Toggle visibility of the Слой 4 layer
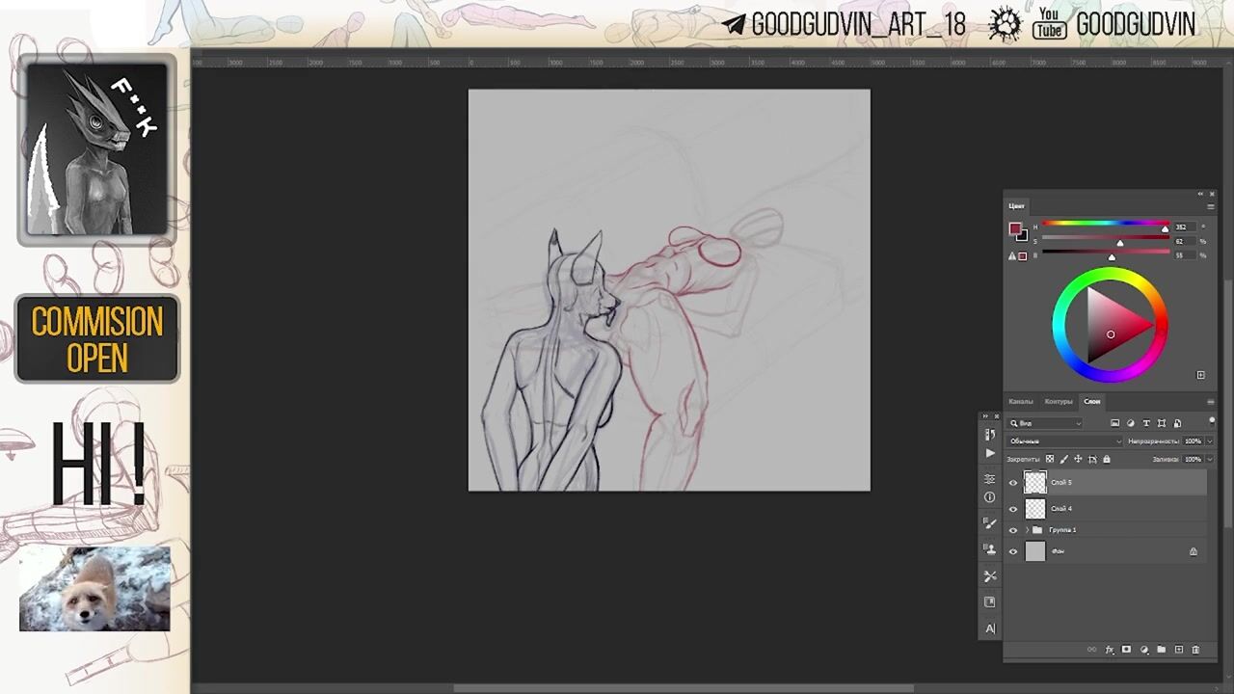 (x=1013, y=509)
